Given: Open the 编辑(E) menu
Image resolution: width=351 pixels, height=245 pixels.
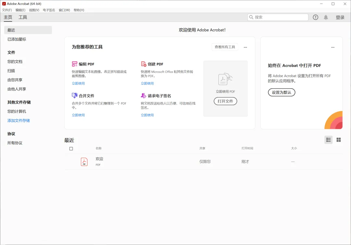Looking at the screenshot, I should [20, 10].
